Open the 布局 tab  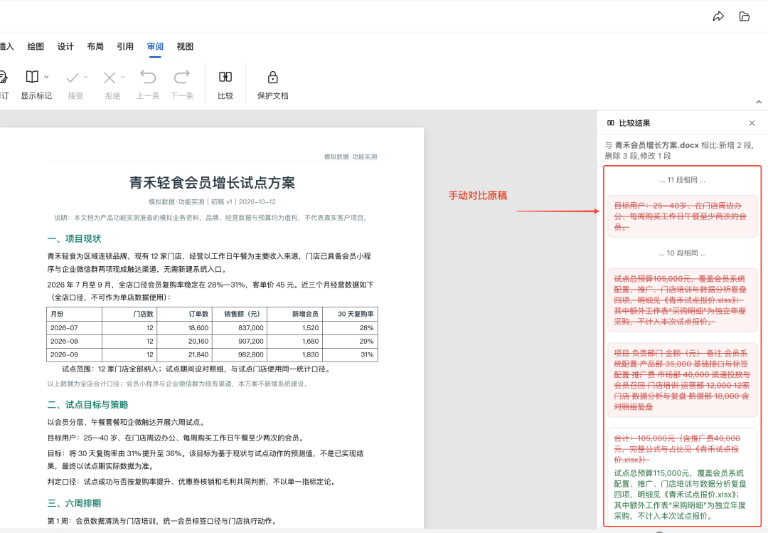tap(95, 46)
